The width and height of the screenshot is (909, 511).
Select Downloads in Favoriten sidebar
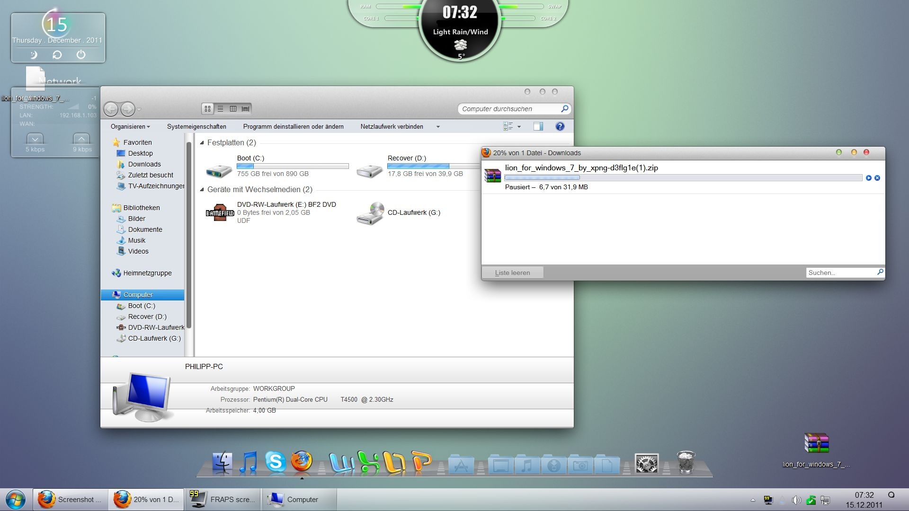144,164
